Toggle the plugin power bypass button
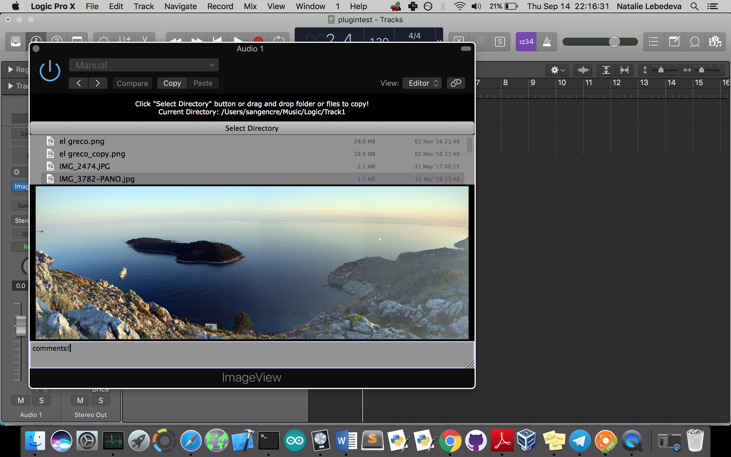Image resolution: width=731 pixels, height=457 pixels. click(50, 71)
